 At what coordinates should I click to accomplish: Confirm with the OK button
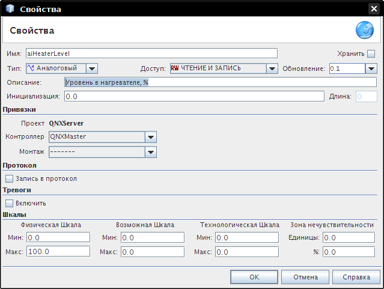(x=254, y=277)
